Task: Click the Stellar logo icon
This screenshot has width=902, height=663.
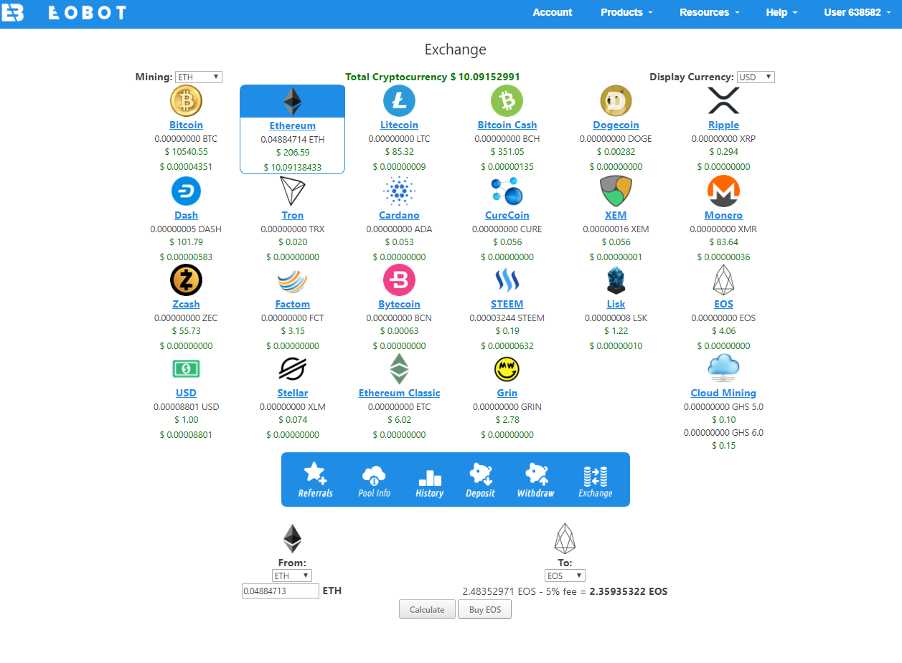Action: (292, 369)
